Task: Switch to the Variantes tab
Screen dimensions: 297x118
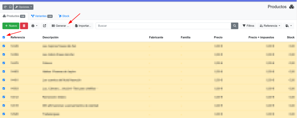Action: 41,16
